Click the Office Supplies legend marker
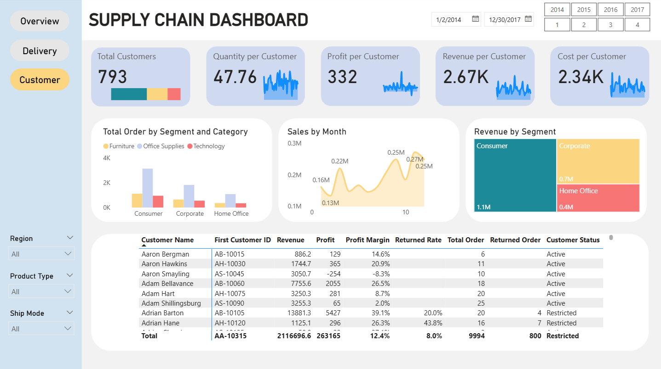The height and width of the screenshot is (369, 661). click(x=140, y=146)
